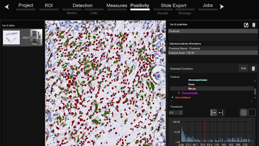Viewport: 259px width, 146px height.
Task: Switch to the Slide Export tab
Action: coord(174,6)
